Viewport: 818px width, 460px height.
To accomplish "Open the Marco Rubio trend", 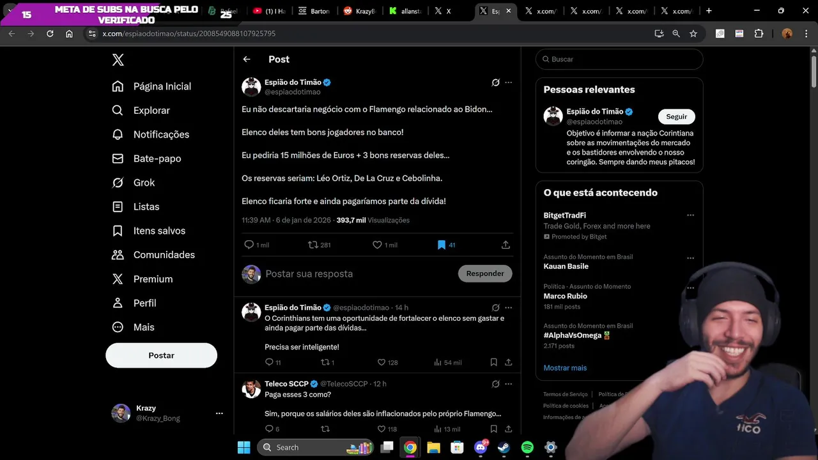I will click(565, 296).
